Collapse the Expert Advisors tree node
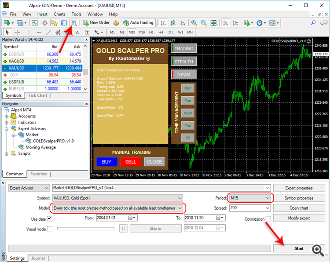330x262 pixels. pyautogui.click(x=7, y=129)
